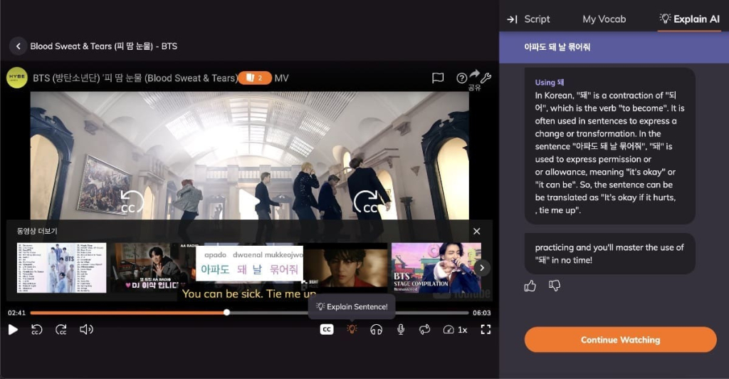Click the orange lightbulb Explain Sentence icon

(x=352, y=329)
